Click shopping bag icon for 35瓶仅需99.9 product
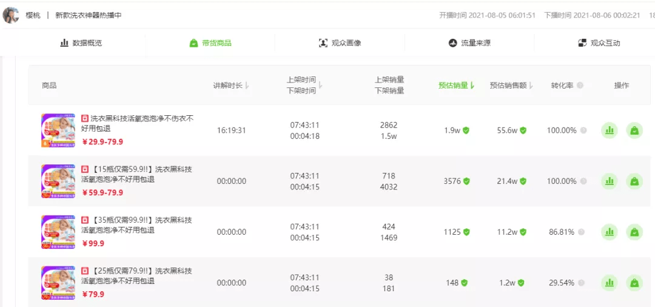655x307 pixels. [634, 232]
